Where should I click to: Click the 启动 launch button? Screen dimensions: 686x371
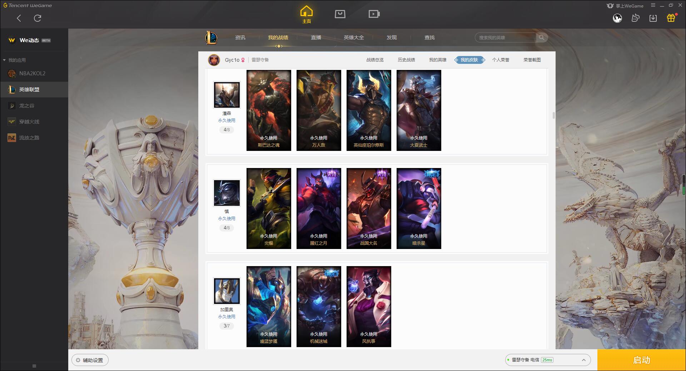click(641, 360)
